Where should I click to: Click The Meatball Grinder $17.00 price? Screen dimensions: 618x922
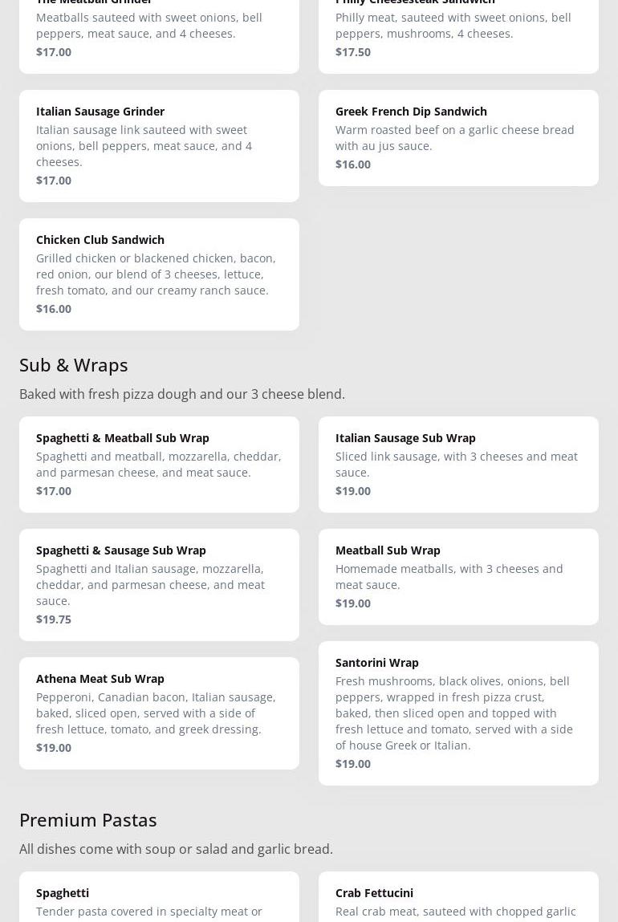54,51
